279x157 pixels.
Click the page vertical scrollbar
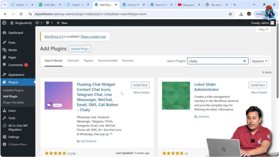point(277,60)
